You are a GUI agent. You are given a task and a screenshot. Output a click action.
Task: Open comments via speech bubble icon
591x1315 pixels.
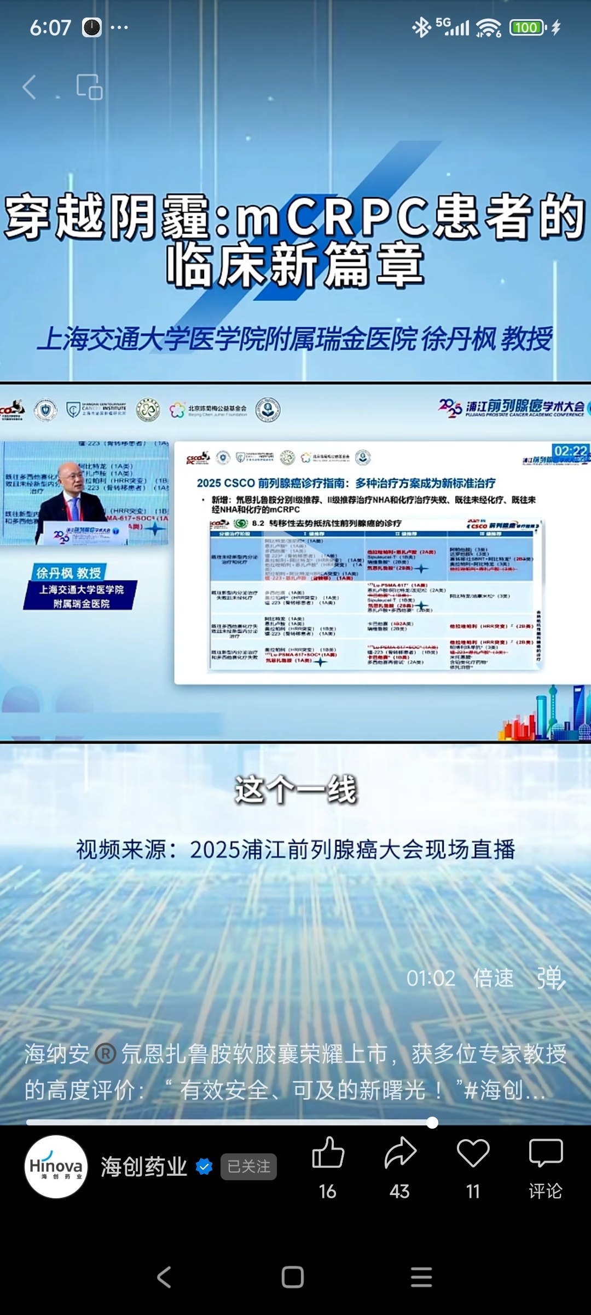tap(546, 1153)
